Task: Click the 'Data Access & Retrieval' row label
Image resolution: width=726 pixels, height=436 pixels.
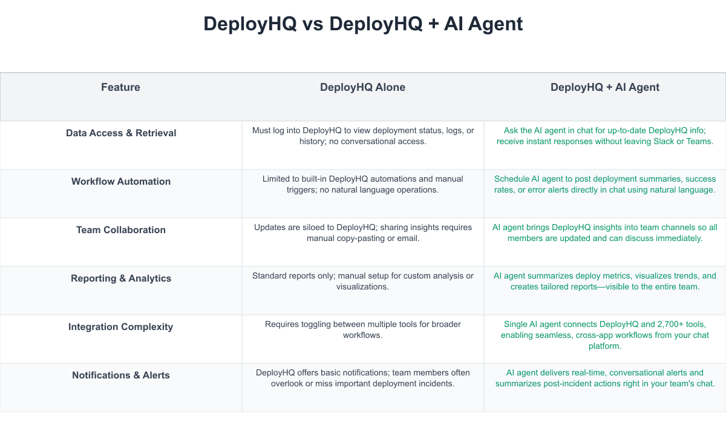Action: [121, 133]
